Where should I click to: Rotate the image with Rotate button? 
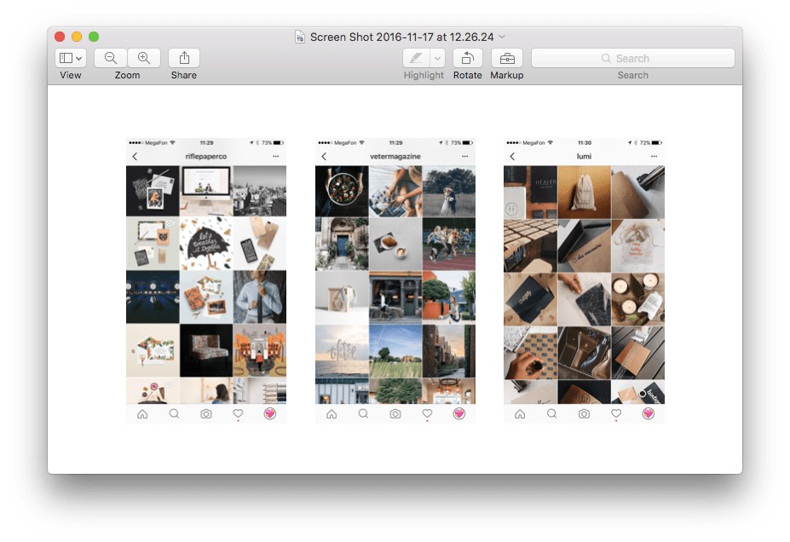467,58
